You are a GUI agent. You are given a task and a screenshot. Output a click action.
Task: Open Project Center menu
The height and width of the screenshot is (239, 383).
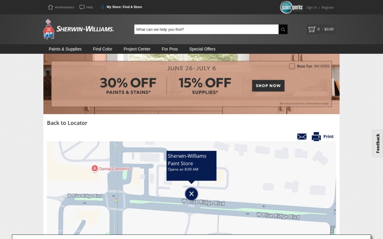tap(137, 49)
